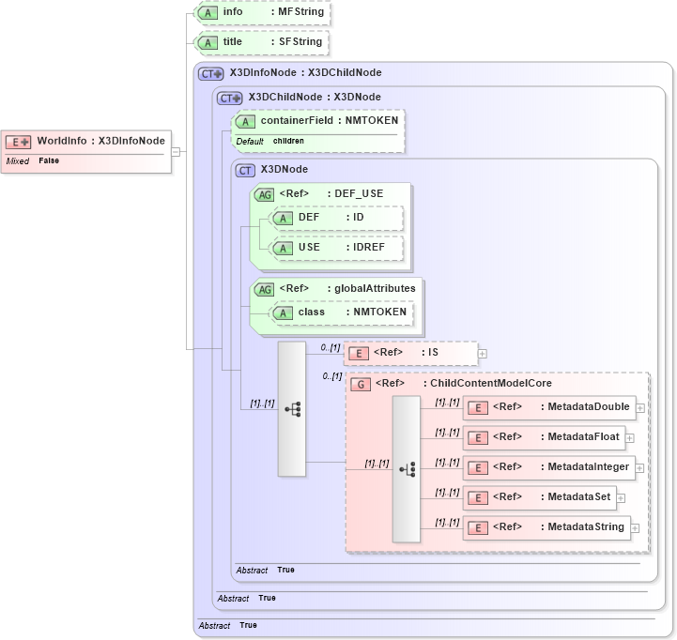This screenshot has width=677, height=640.
Task: Select the DEF_USE reference label
Action: [x=331, y=193]
